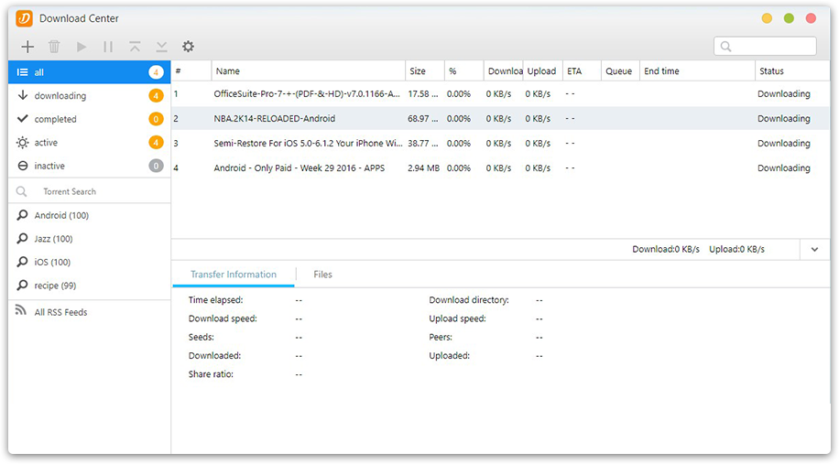Viewport: 839px width, 464px height.
Task: Open All RSS Feeds
Action: [x=60, y=312]
